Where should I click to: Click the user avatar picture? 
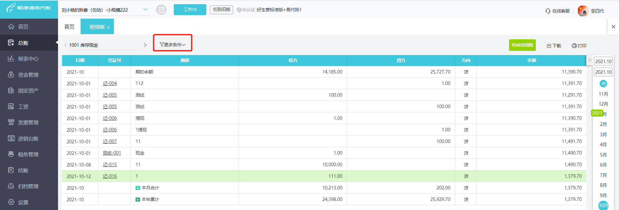tap(583, 11)
